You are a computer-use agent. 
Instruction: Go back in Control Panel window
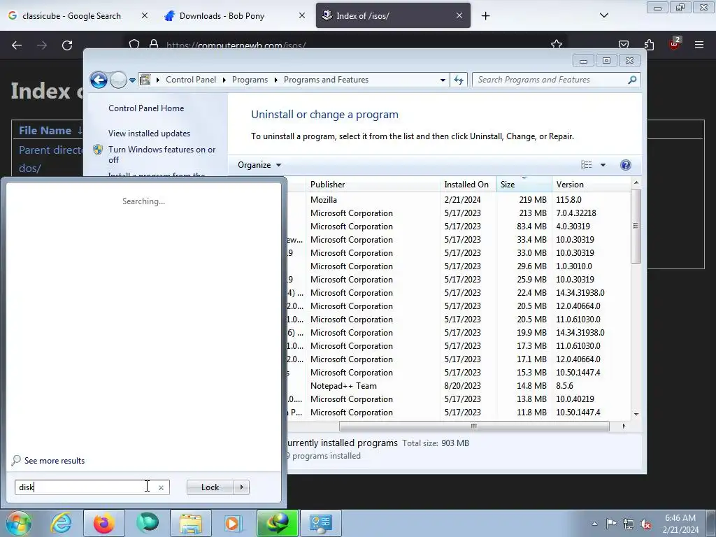point(99,80)
